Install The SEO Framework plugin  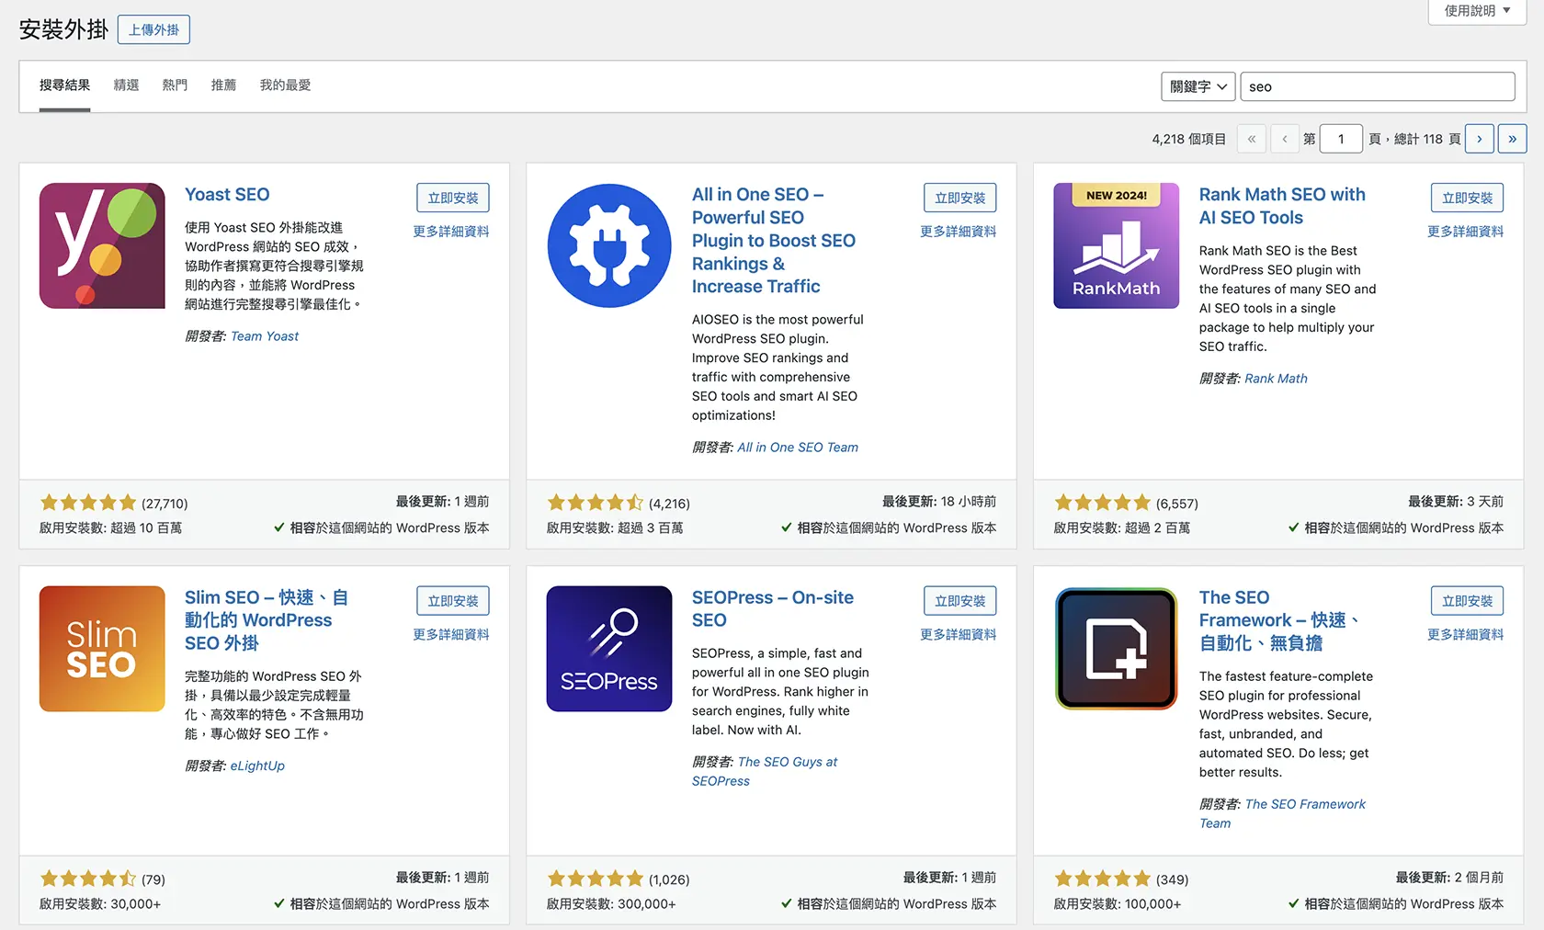click(1468, 601)
